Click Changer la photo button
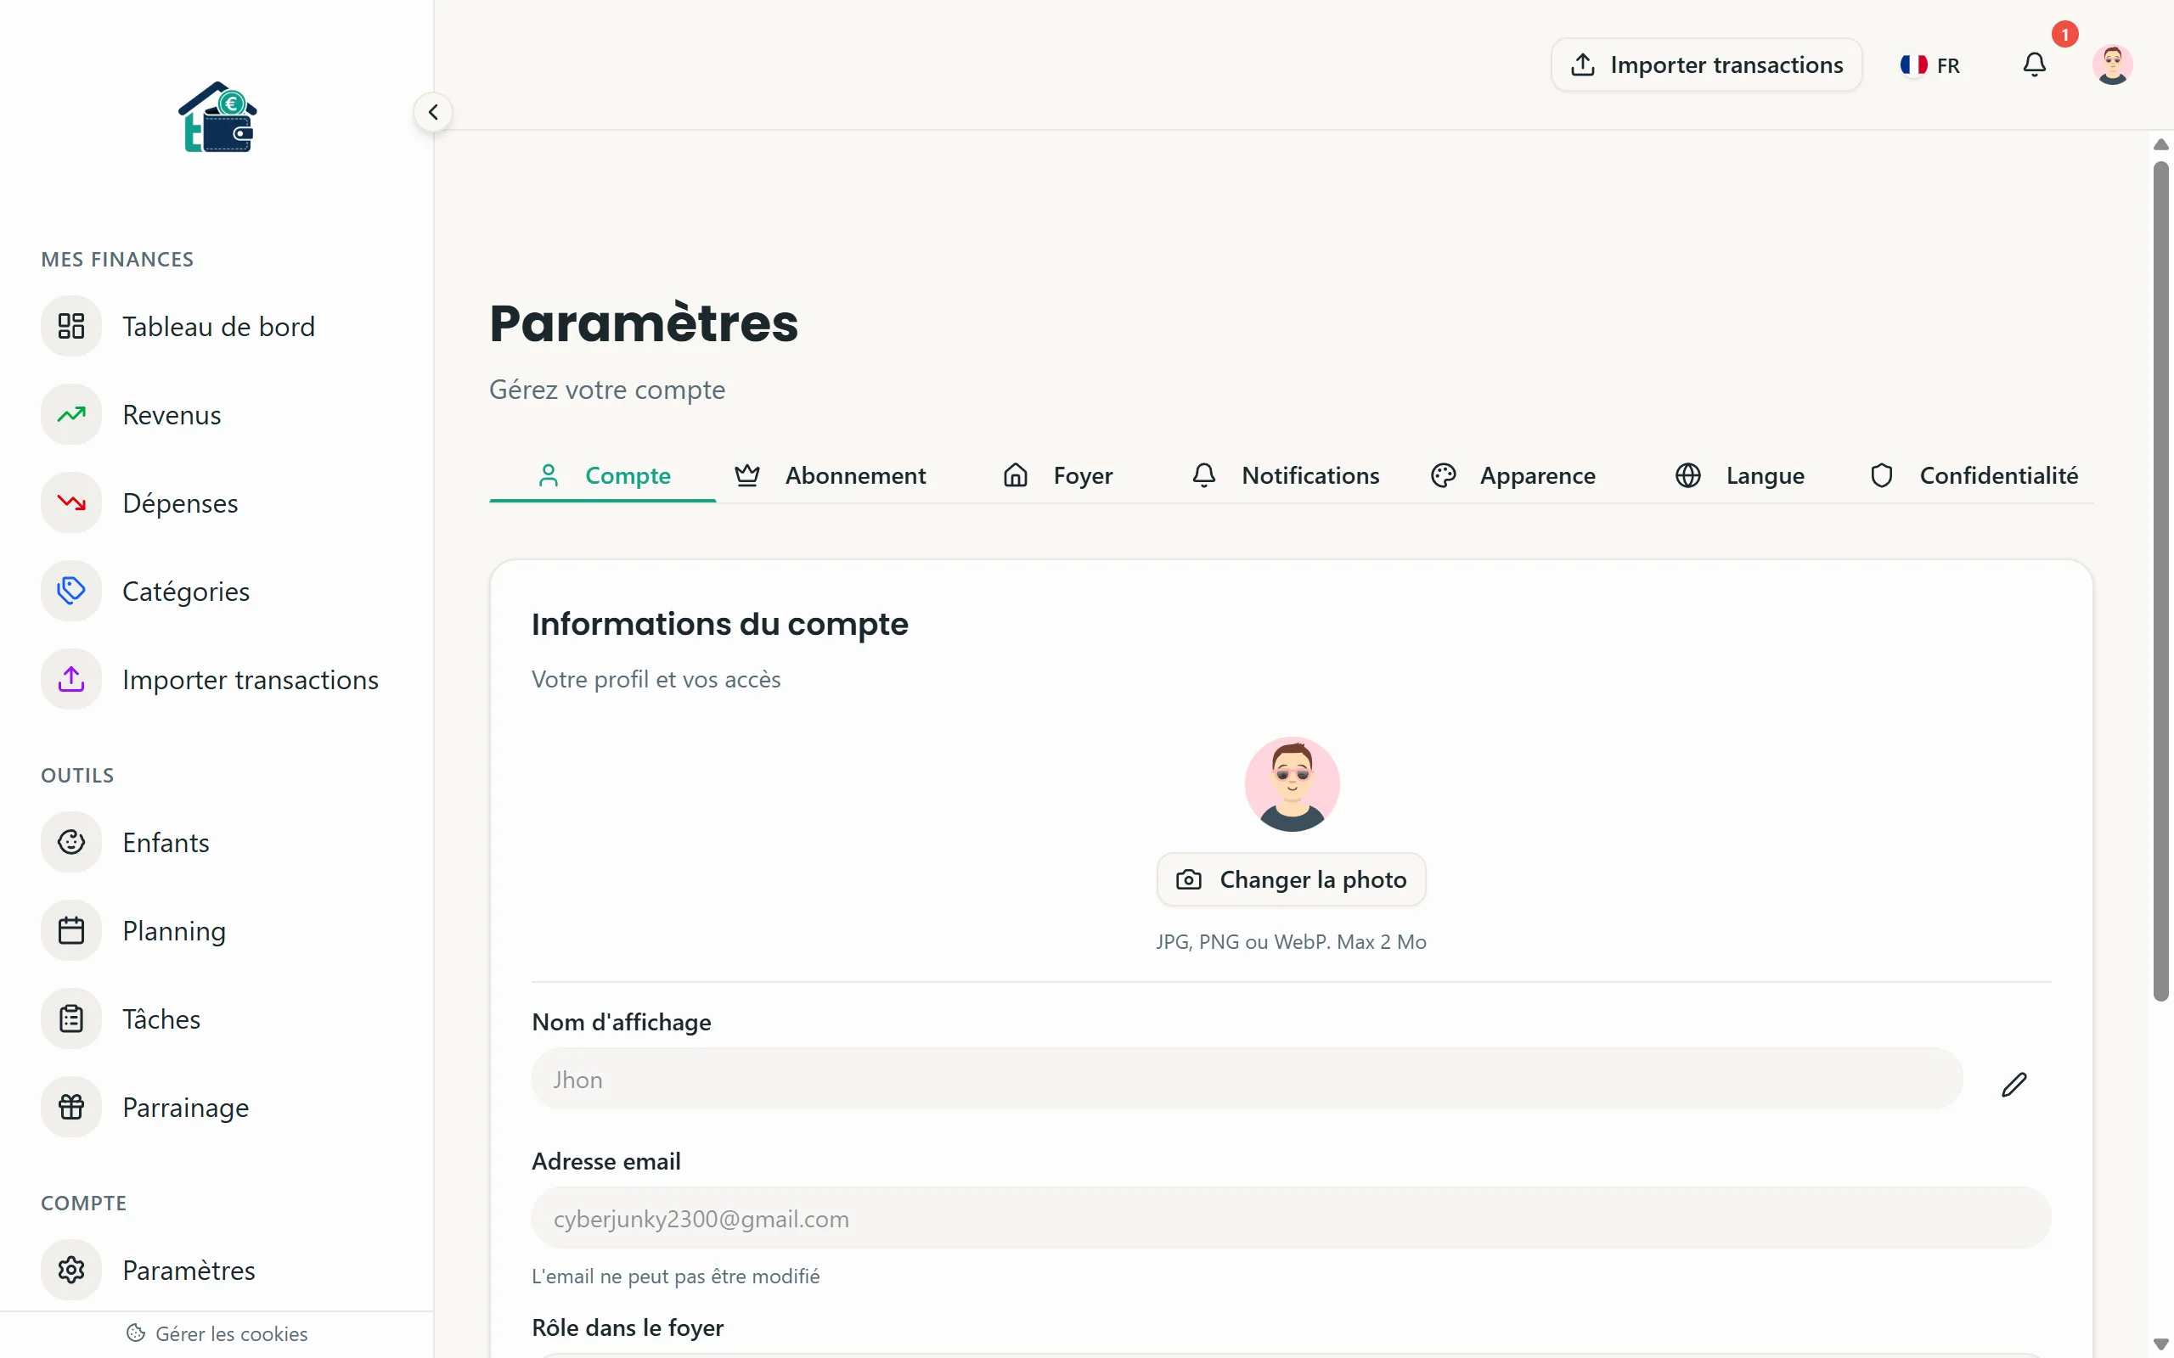 pos(1291,879)
